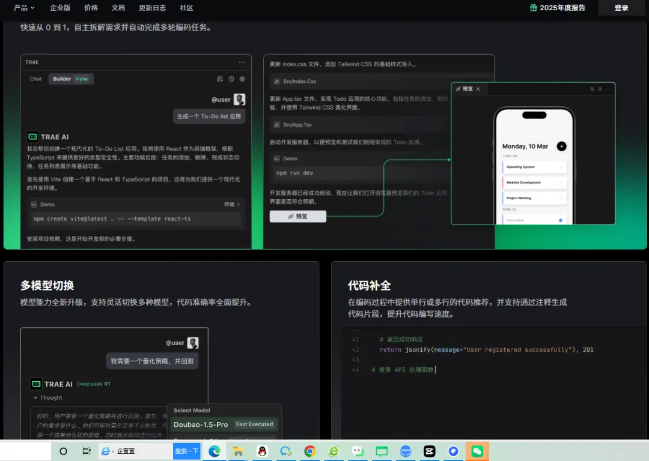Click the 代码补全 heading
This screenshot has width=649, height=461.
click(x=369, y=286)
